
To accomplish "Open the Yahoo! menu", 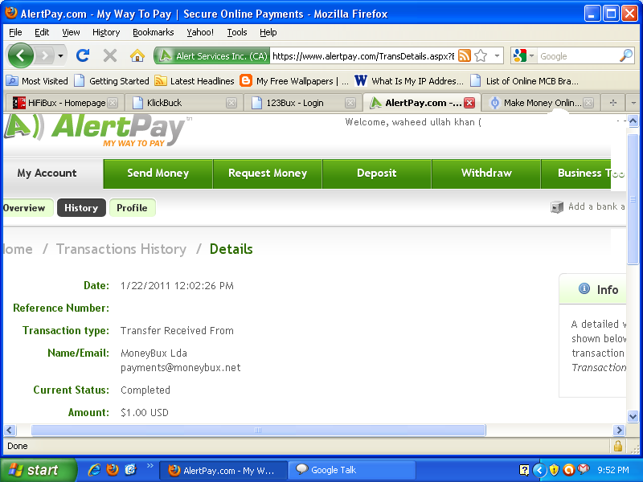I will (x=200, y=32).
